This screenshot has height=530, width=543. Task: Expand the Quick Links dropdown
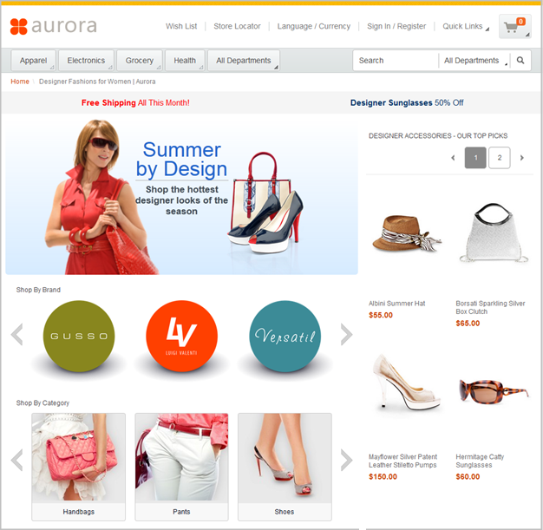pos(466,26)
